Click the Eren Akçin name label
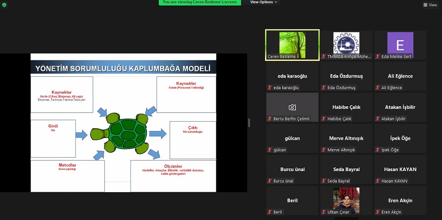This screenshot has height=220, width=442. (391, 212)
